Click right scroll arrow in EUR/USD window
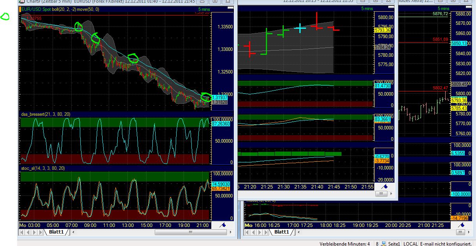 tap(231, 232)
